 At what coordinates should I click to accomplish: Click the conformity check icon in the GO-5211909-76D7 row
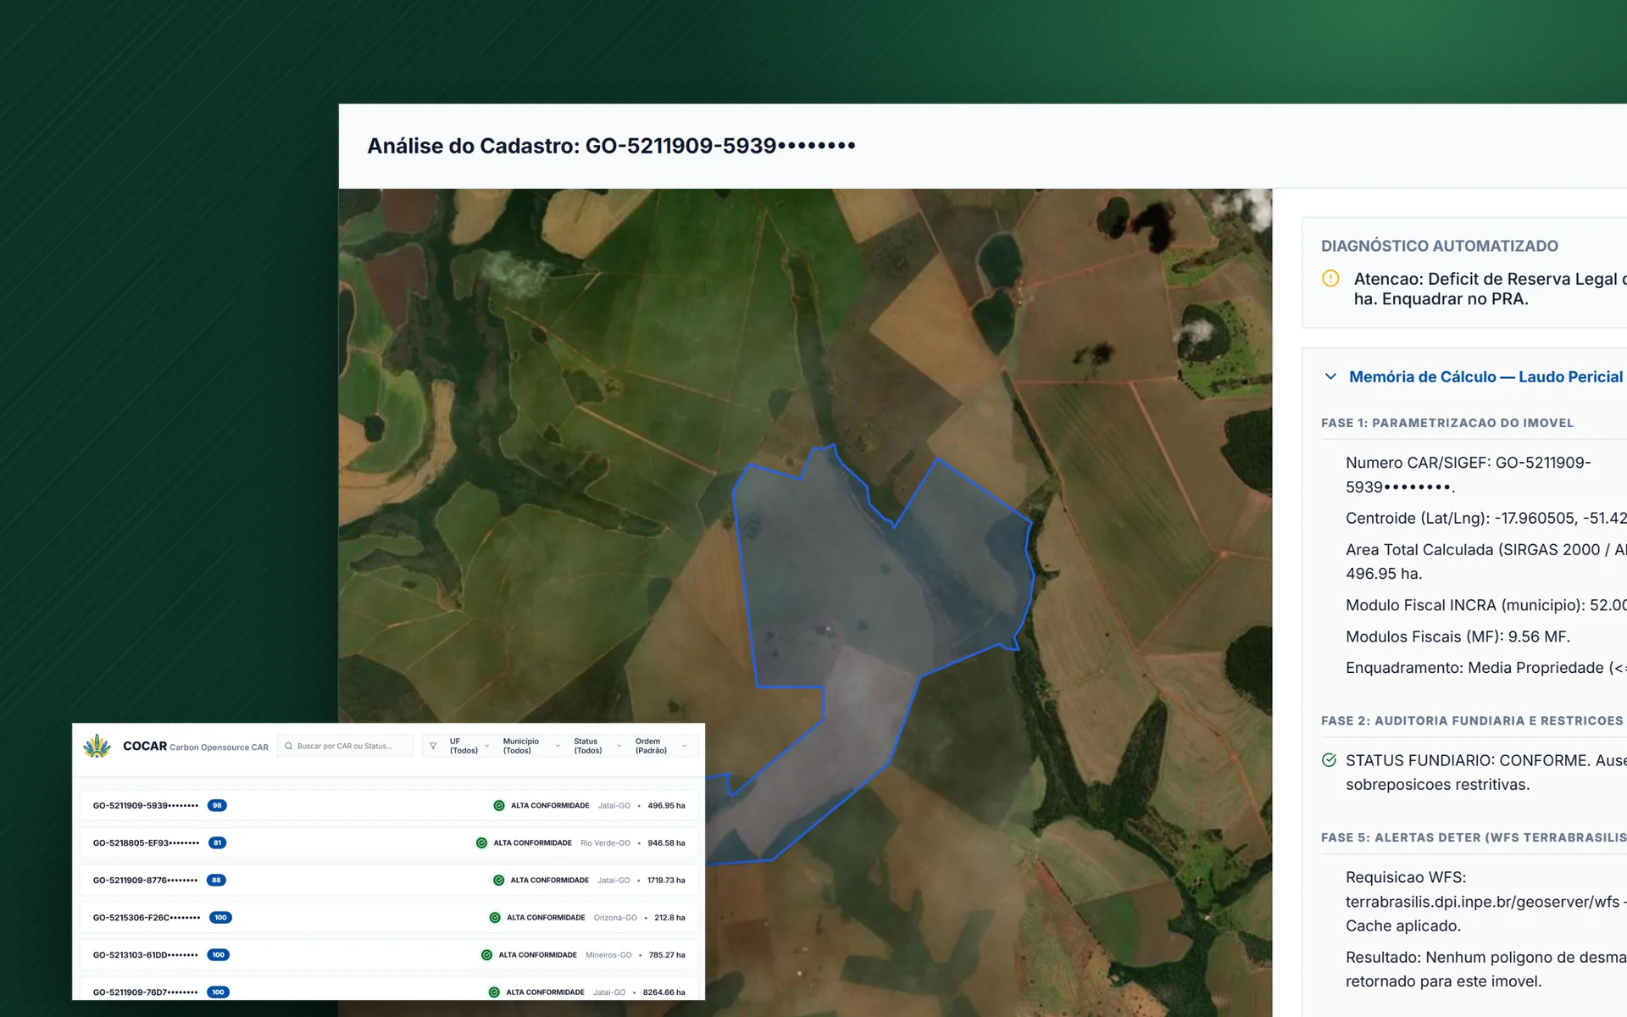[x=494, y=992]
